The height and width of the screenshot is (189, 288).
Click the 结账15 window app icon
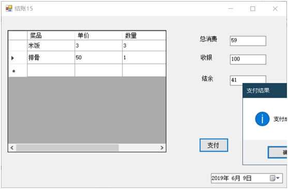[x=9, y=8]
